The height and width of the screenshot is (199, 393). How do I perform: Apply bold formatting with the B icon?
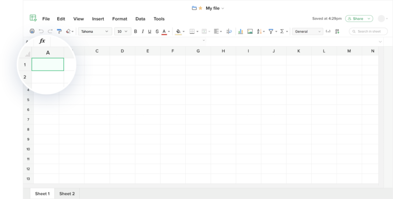136,31
